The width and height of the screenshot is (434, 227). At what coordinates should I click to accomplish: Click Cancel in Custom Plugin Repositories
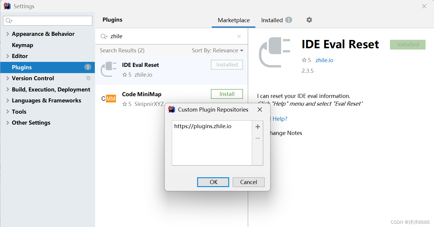point(249,182)
